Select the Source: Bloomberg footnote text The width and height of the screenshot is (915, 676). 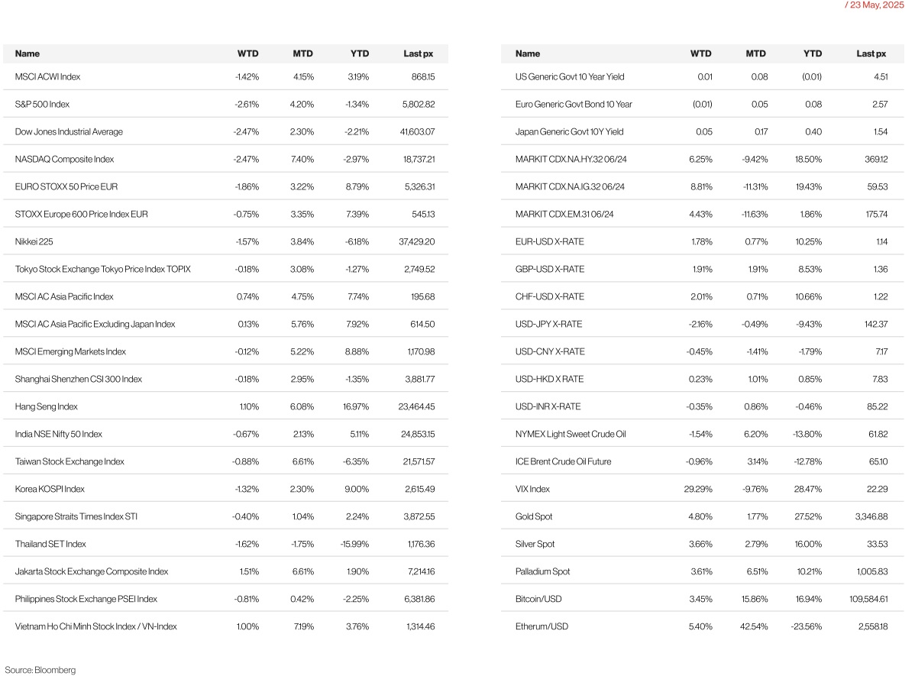point(40,670)
